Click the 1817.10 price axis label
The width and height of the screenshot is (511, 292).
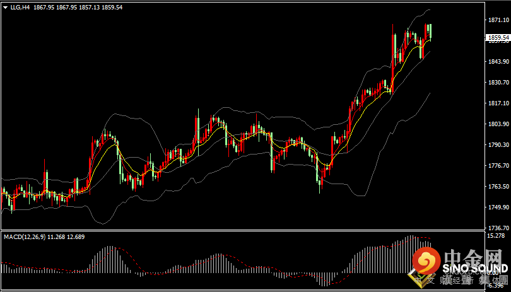498,103
